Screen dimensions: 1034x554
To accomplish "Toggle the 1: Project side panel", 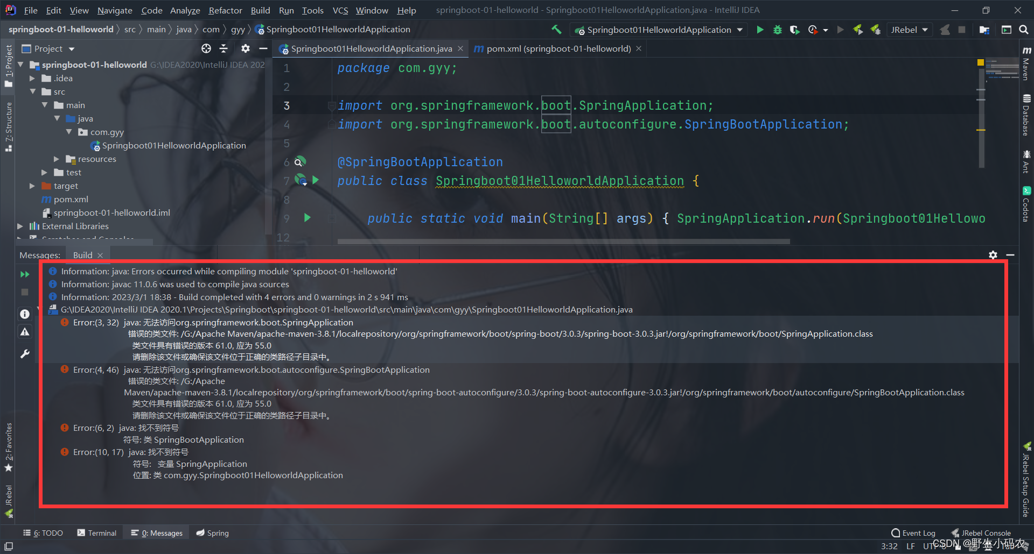I will click(9, 66).
